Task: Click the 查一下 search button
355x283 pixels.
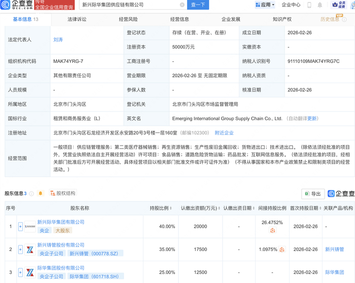Action: pos(198,5)
